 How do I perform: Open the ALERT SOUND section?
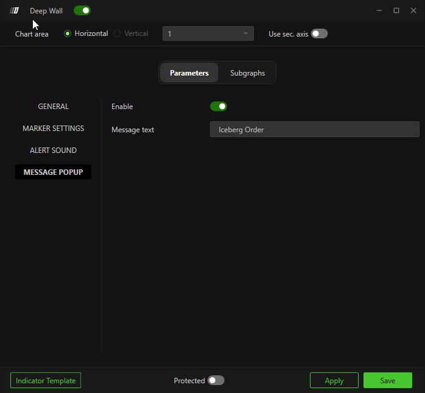pos(54,150)
